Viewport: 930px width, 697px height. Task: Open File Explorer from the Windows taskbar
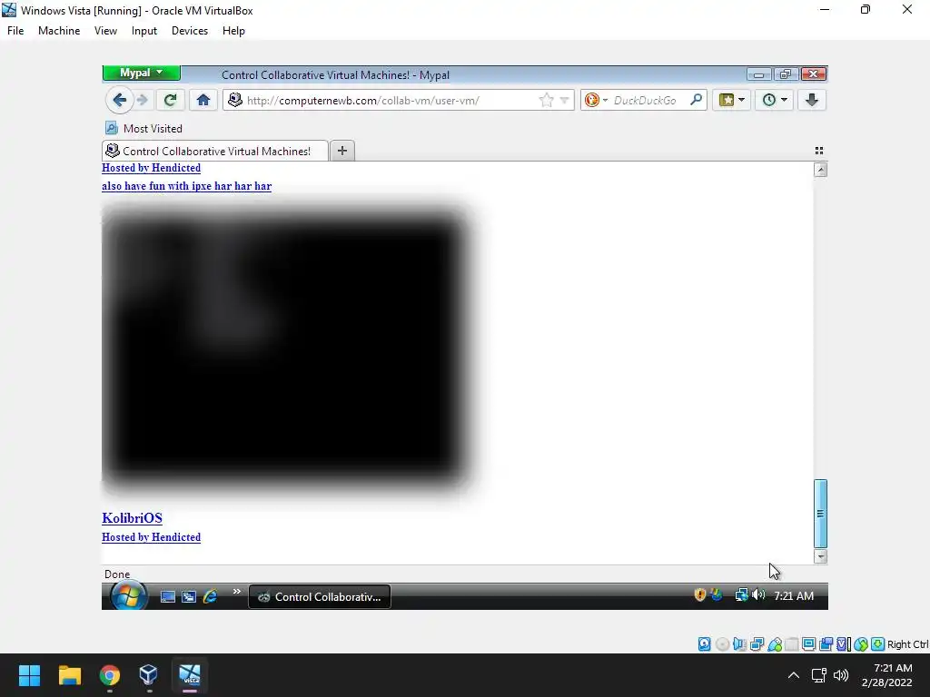pos(69,675)
